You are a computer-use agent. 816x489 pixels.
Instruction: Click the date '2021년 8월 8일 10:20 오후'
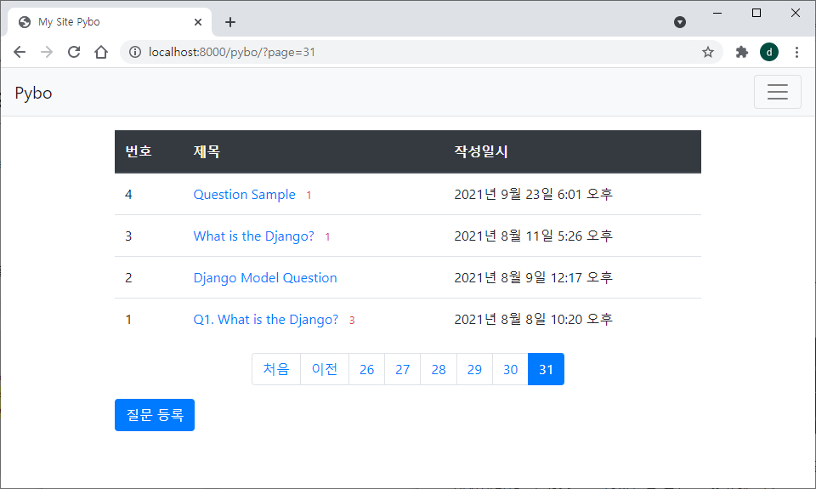(x=534, y=319)
